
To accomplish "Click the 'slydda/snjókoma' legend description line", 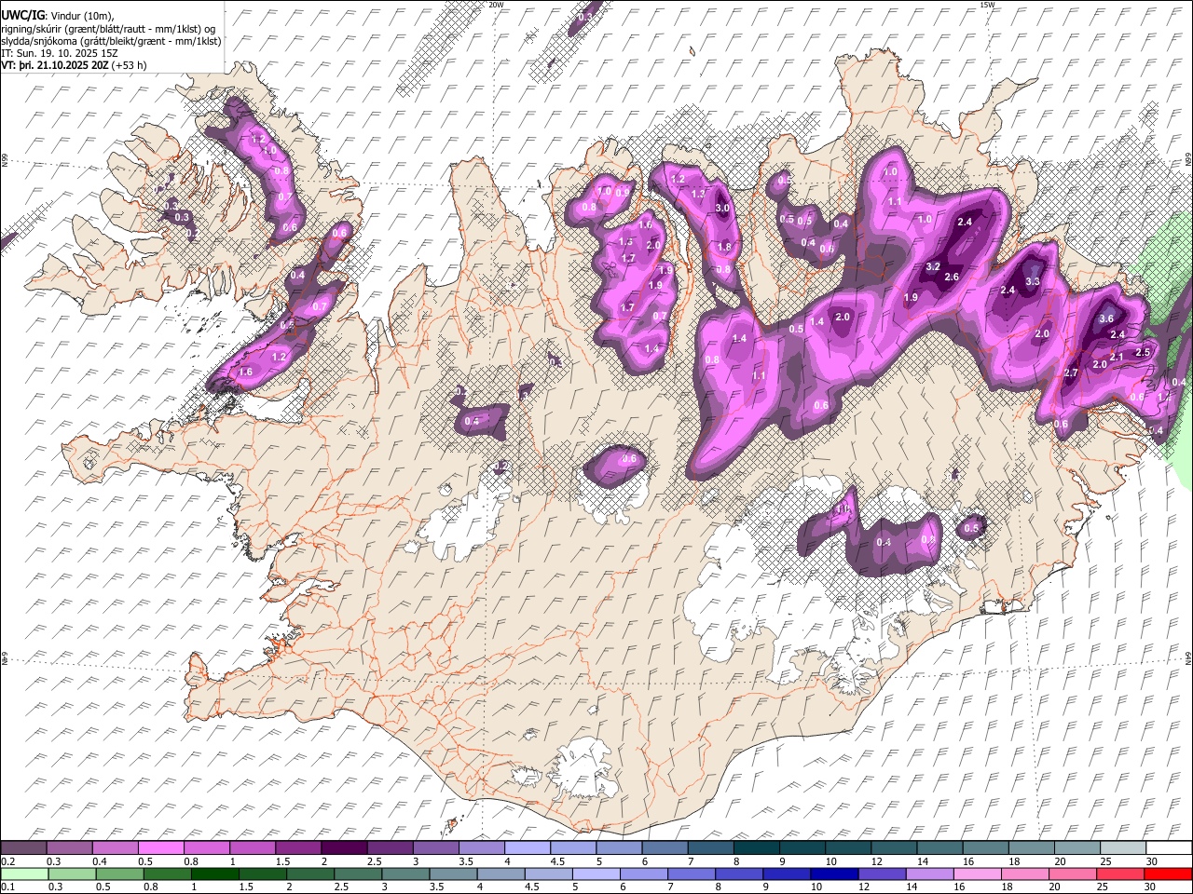I will click(112, 41).
